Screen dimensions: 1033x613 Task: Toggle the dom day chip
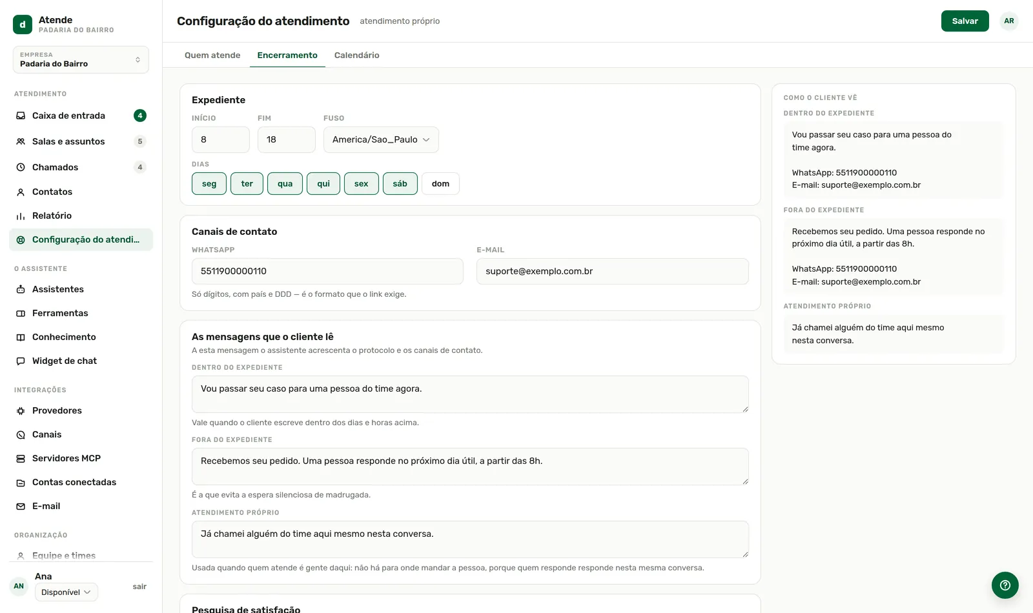point(440,184)
